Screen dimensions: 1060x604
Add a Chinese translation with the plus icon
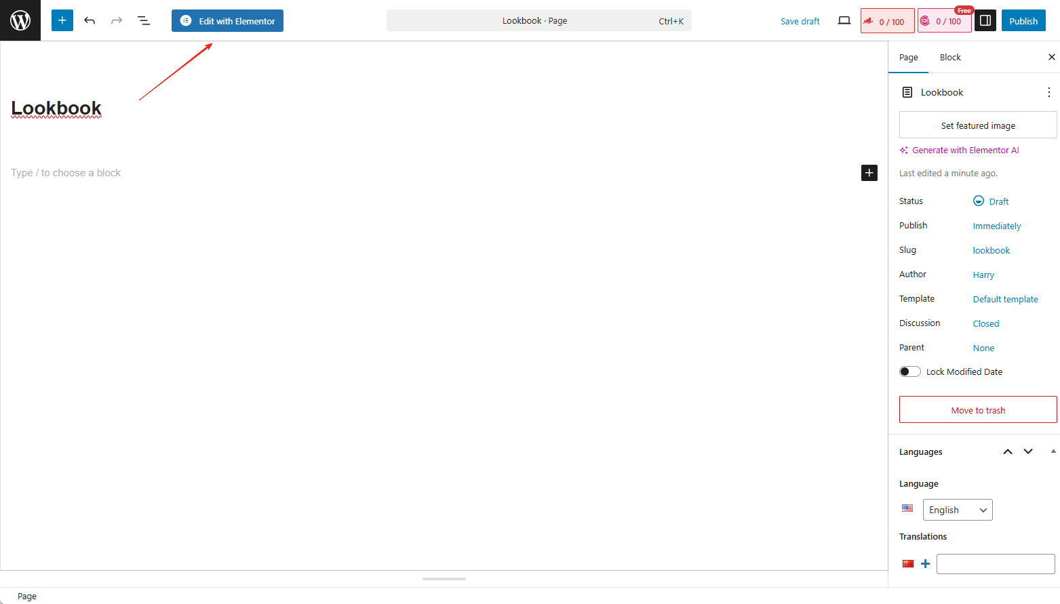925,563
